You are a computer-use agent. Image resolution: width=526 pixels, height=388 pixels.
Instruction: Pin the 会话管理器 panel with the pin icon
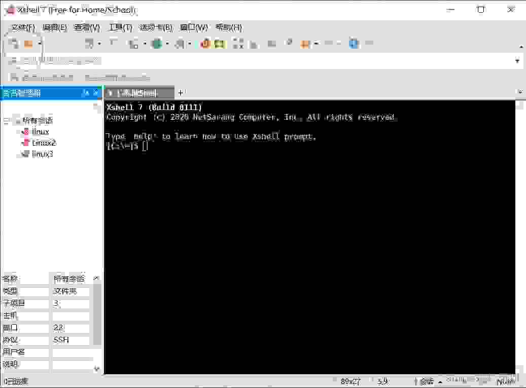[x=86, y=93]
